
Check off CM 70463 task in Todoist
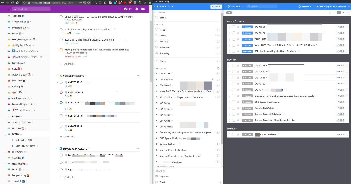click(61, 116)
